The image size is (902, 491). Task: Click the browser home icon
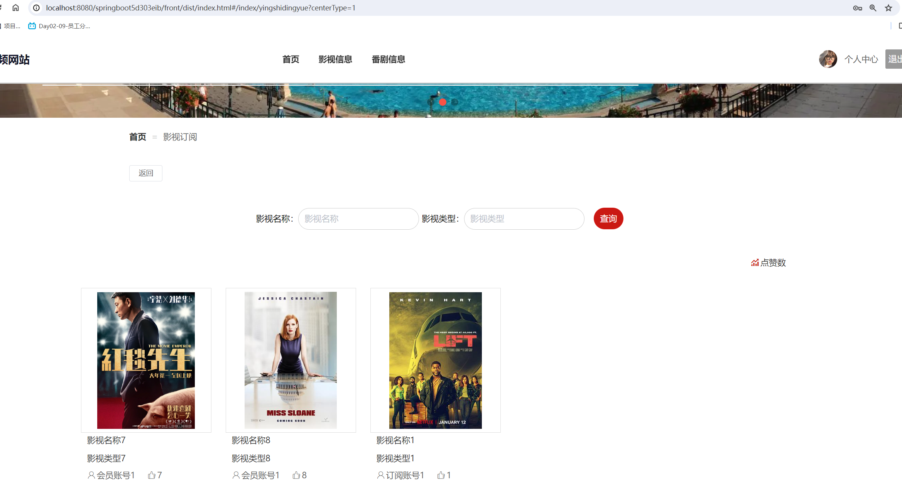[x=16, y=7]
